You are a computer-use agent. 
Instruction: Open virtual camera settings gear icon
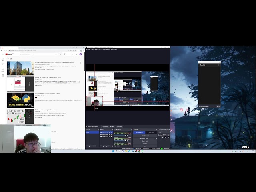click(x=156, y=139)
